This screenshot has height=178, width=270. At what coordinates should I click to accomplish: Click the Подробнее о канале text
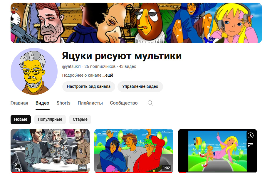82,75
